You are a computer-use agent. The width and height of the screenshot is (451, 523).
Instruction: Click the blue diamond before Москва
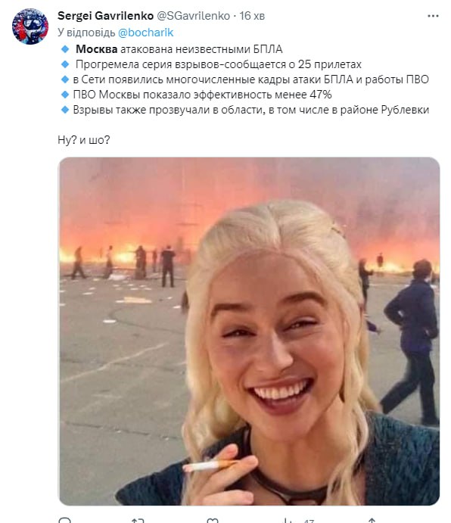point(65,49)
